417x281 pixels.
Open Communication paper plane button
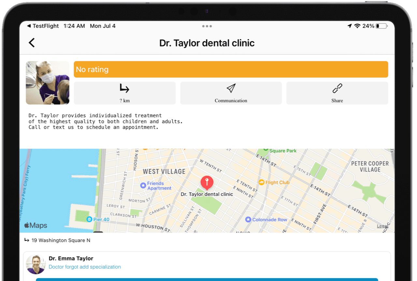pos(231,93)
